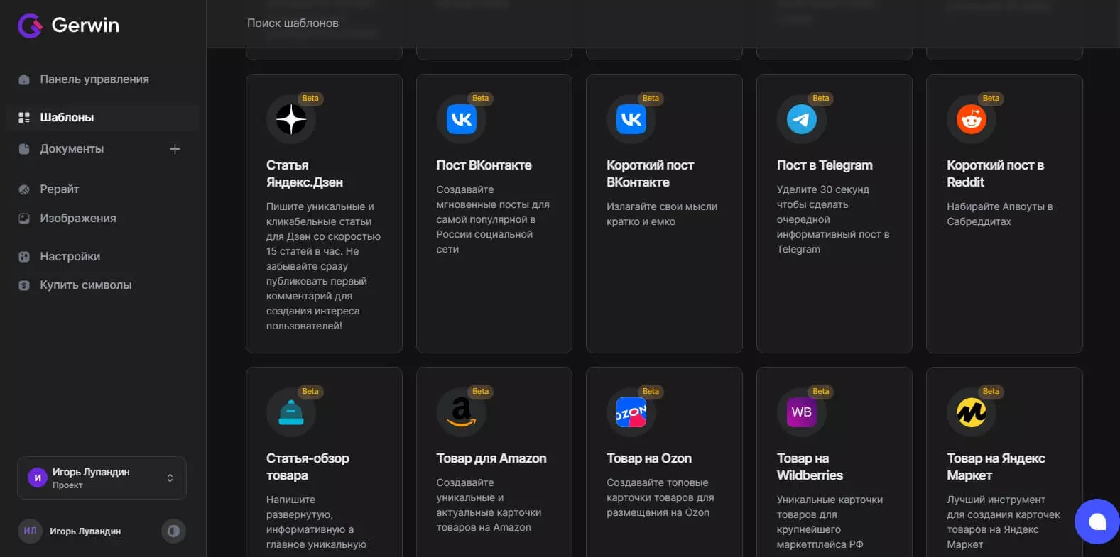1120x557 pixels.
Task: Click the Ozon logo icon
Action: 631,412
